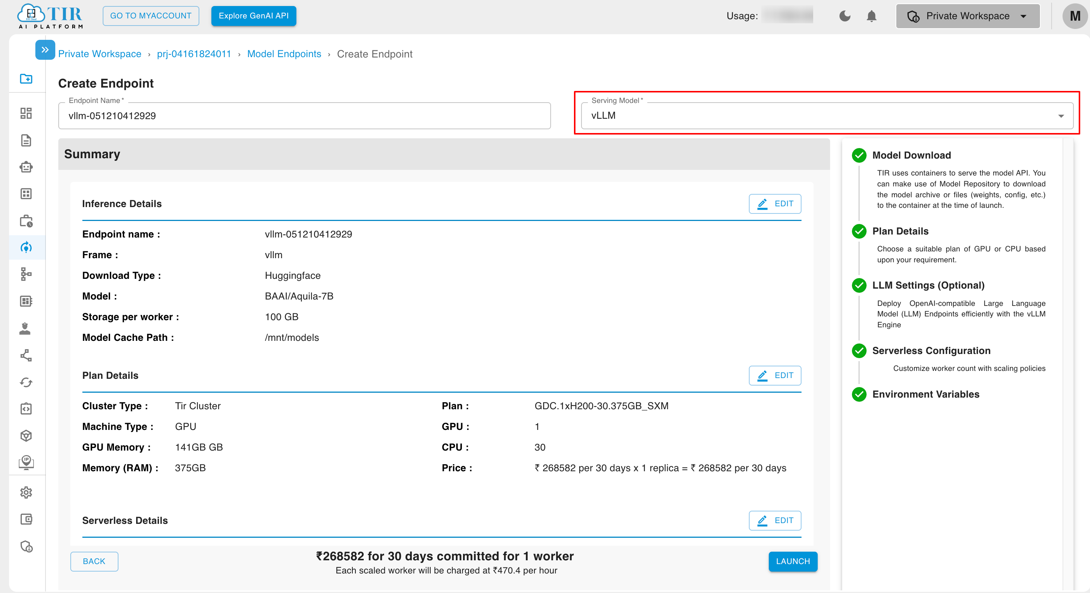Click the LAUNCH button

point(793,561)
